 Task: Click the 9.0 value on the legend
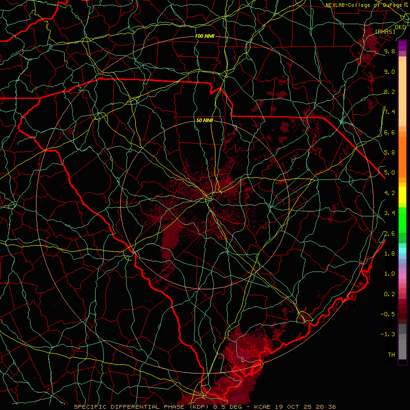pos(389,72)
